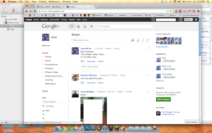The image size is (212, 133).
Task: Click the Find people search field
Action: pos(125,26)
